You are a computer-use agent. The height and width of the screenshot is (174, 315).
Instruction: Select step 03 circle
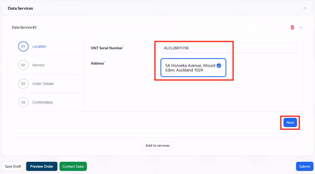click(23, 84)
